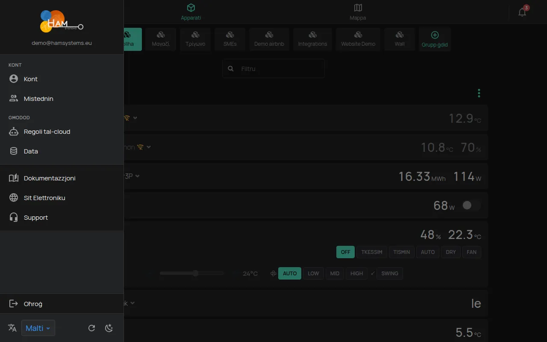Image resolution: width=547 pixels, height=342 pixels.
Task: Select the OFF mode button
Action: pos(345,252)
